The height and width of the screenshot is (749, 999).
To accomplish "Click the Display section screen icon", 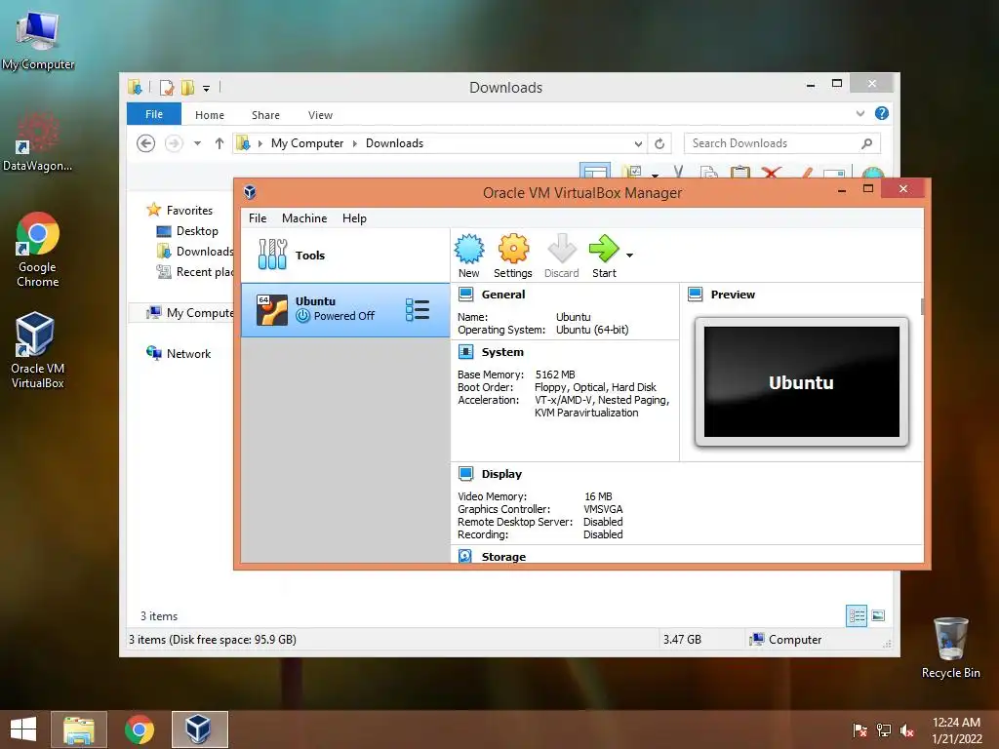I will [465, 474].
